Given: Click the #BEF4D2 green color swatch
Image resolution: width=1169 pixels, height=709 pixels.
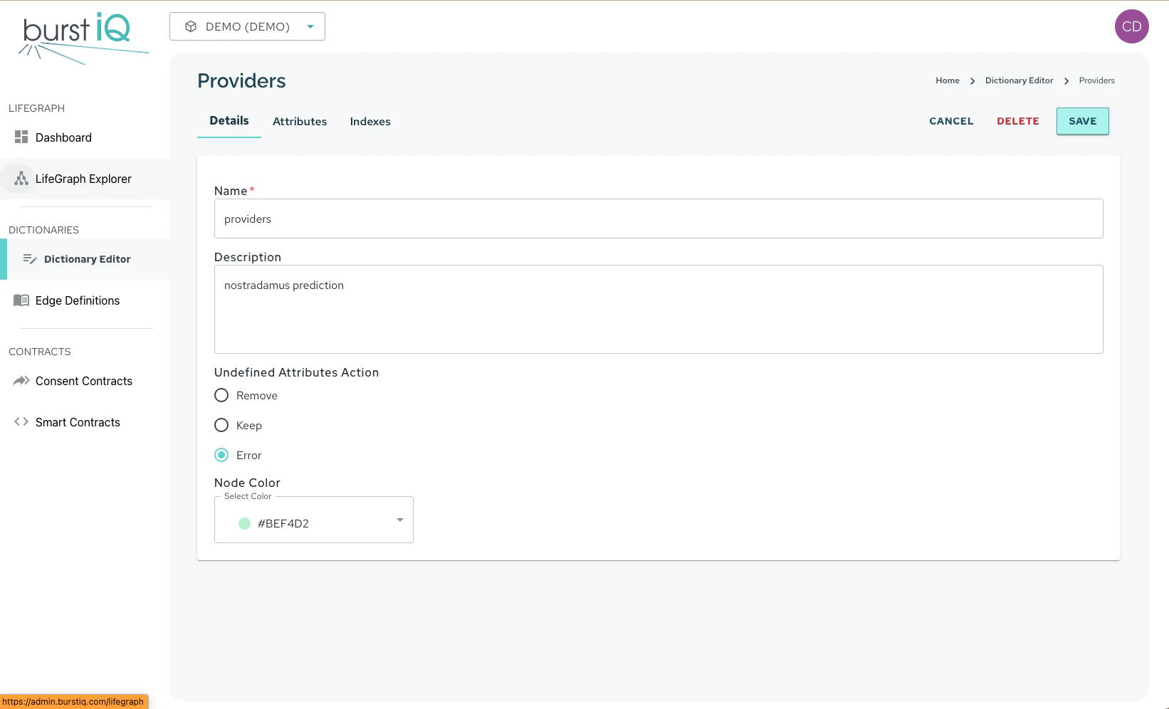Looking at the screenshot, I should 244,523.
